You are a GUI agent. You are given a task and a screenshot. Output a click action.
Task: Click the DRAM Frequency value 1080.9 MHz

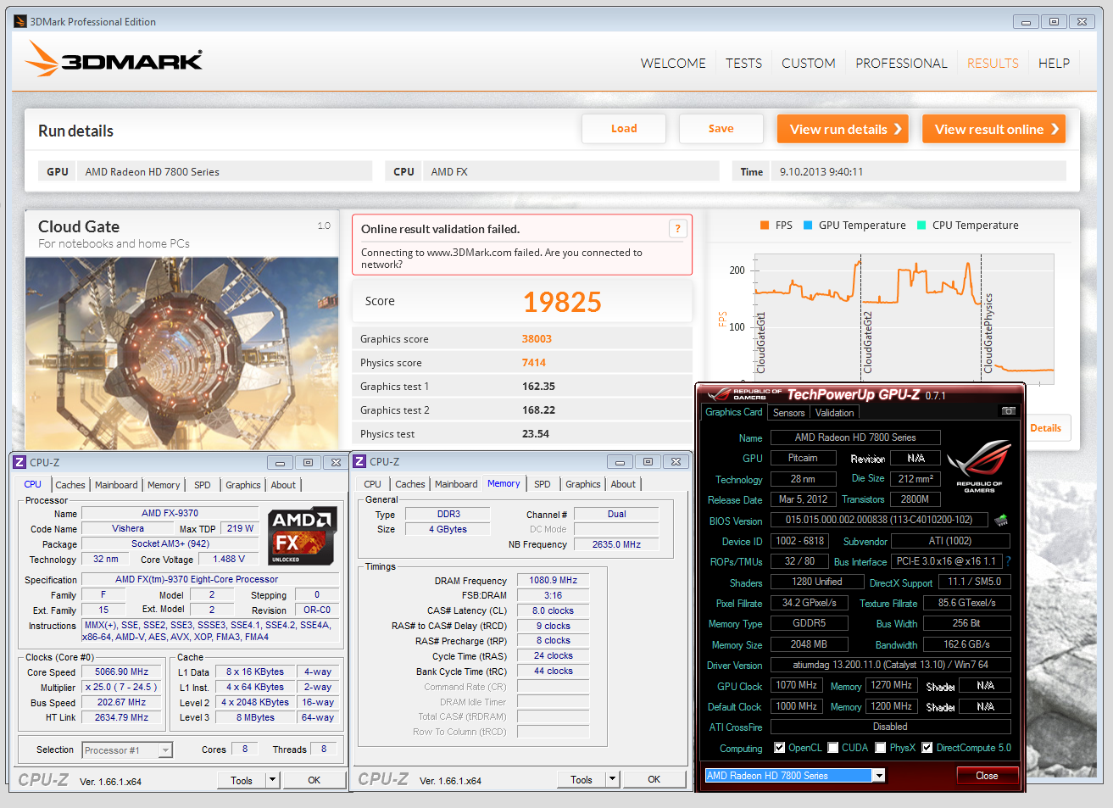[x=553, y=580]
